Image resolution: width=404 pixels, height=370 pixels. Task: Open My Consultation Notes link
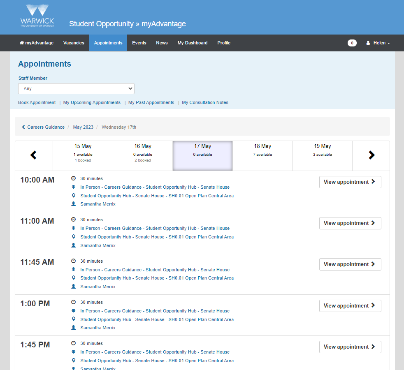coord(205,103)
